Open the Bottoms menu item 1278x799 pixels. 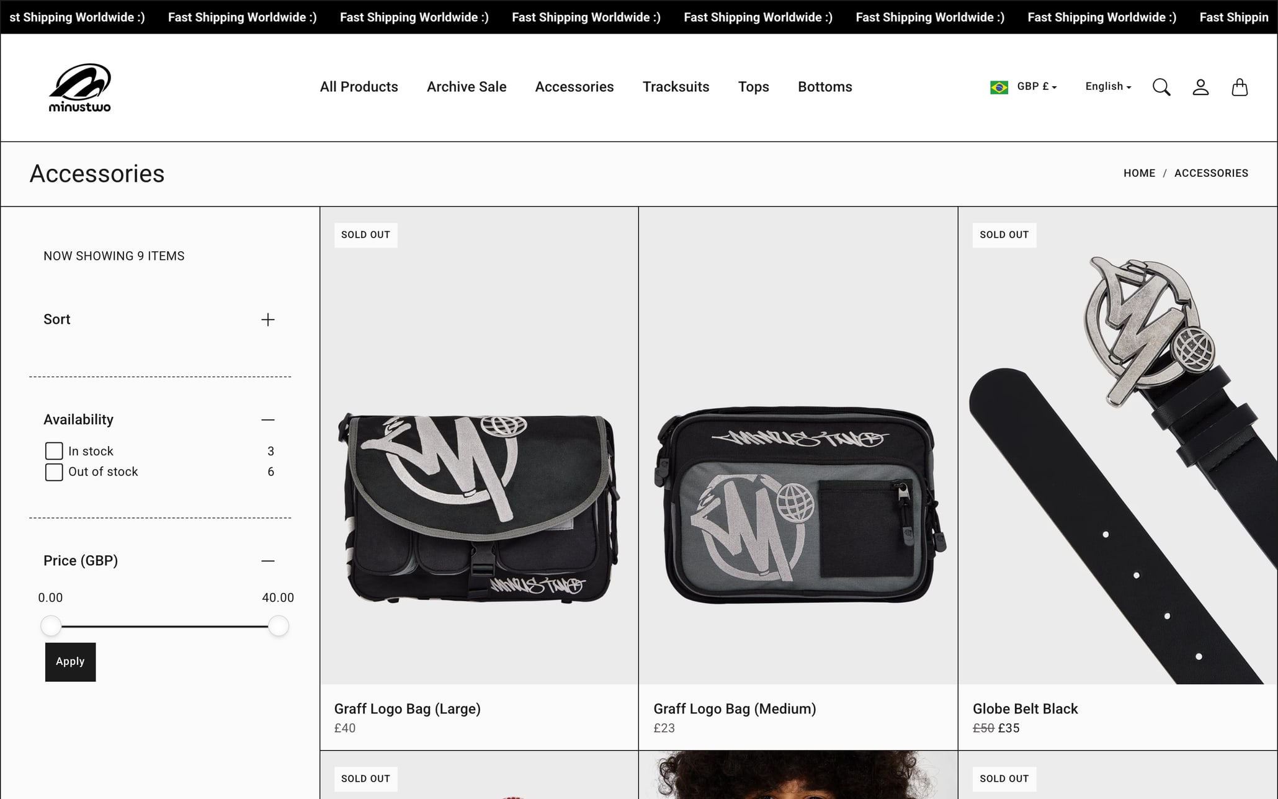(824, 87)
